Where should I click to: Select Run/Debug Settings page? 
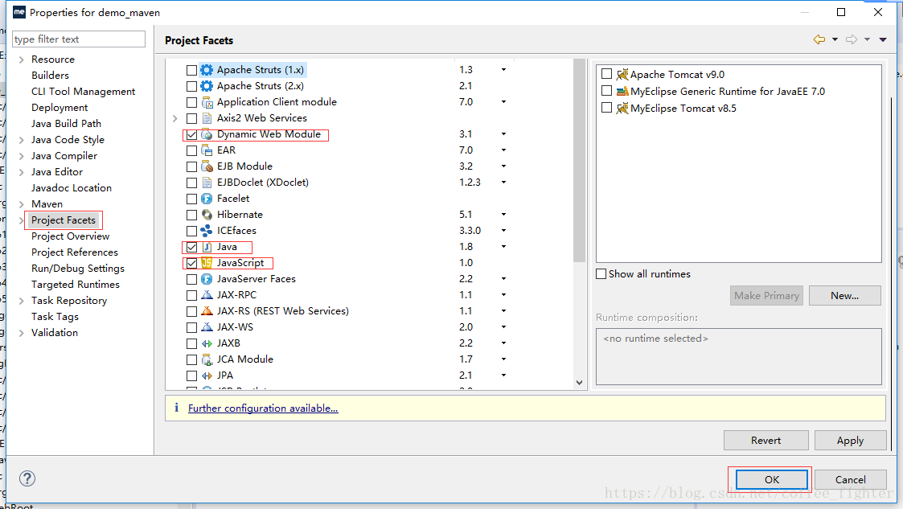[x=78, y=269]
